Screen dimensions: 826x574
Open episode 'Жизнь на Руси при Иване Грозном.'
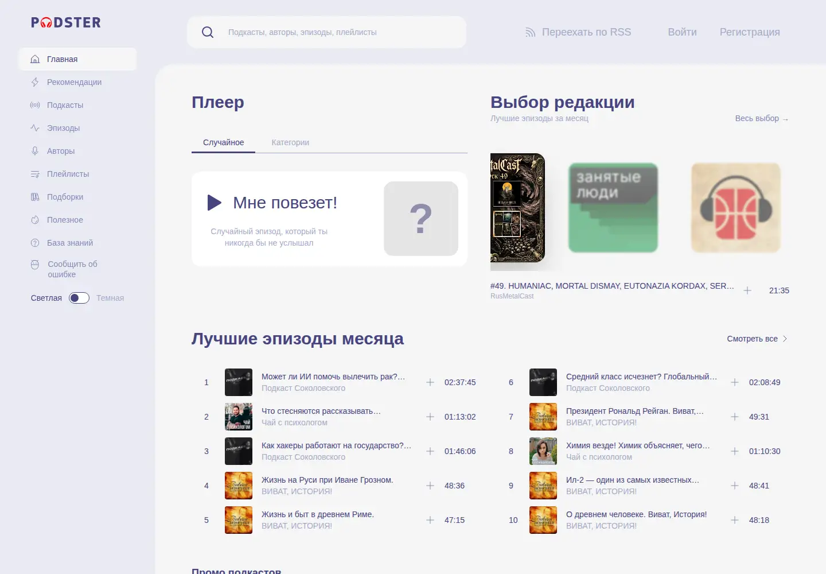[328, 480]
